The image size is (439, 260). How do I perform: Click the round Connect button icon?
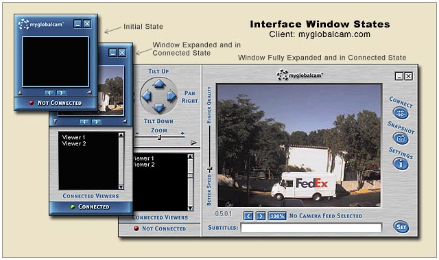tap(401, 113)
